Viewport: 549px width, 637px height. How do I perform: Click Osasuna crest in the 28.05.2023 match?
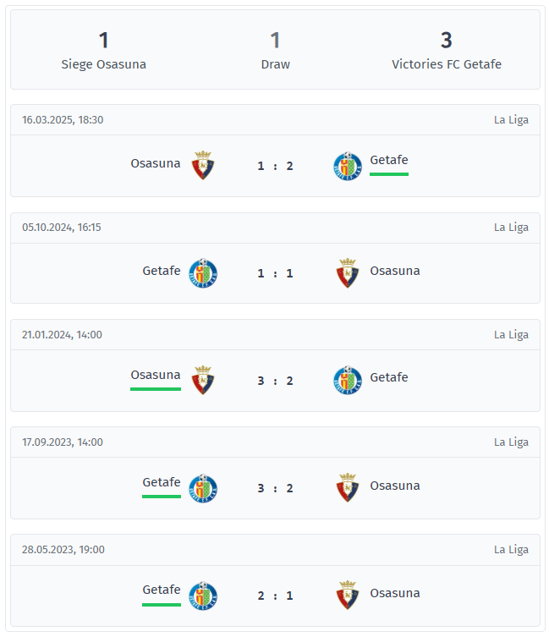(347, 596)
